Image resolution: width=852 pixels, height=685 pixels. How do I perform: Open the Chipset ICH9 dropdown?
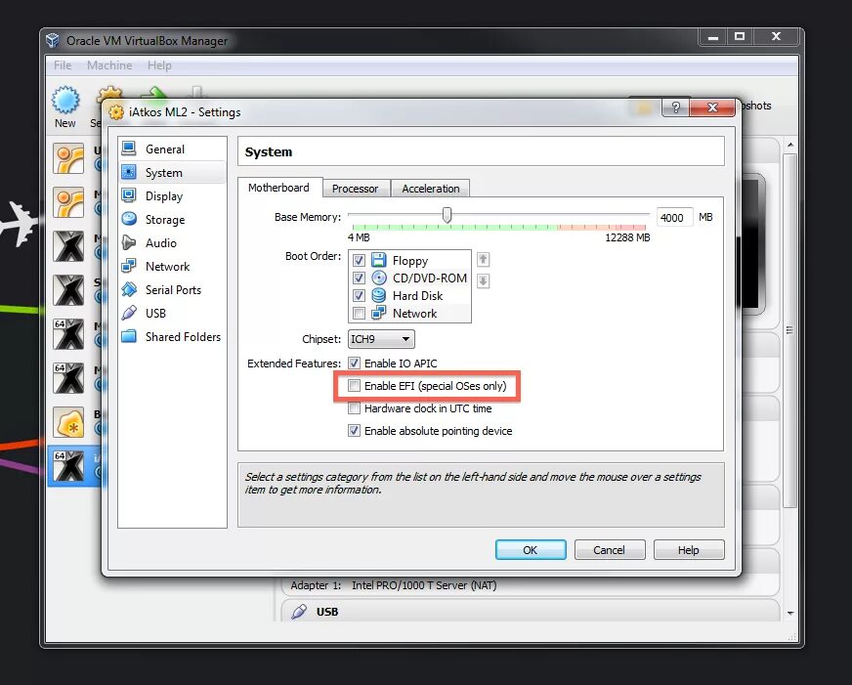tap(380, 339)
